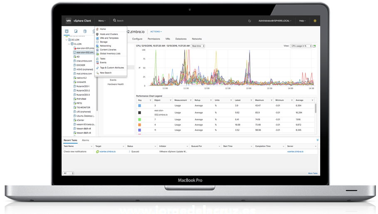Click the refresh icon in the header bar
The width and height of the screenshot is (378, 214).
[250, 21]
